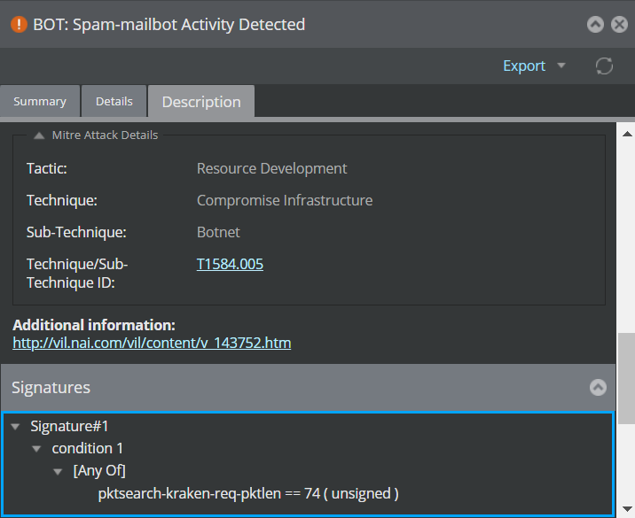Refresh the alert details

[x=604, y=66]
